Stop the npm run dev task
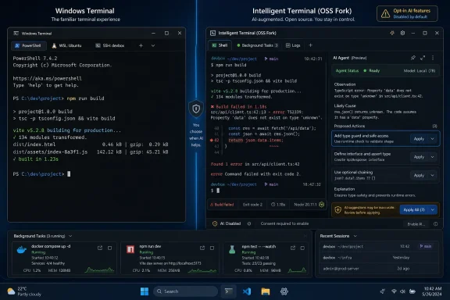This screenshot has width=450, height=300. click(x=212, y=248)
